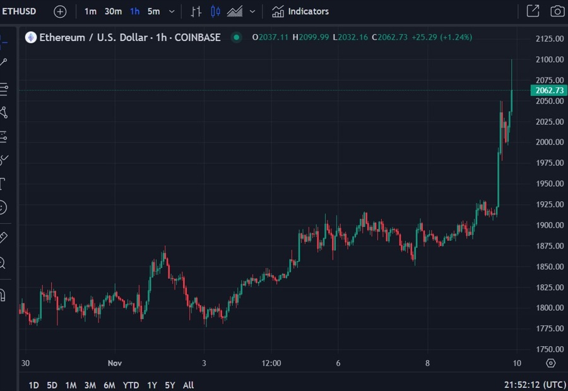Select the 1h interval
The width and height of the screenshot is (568, 391).
pyautogui.click(x=135, y=11)
